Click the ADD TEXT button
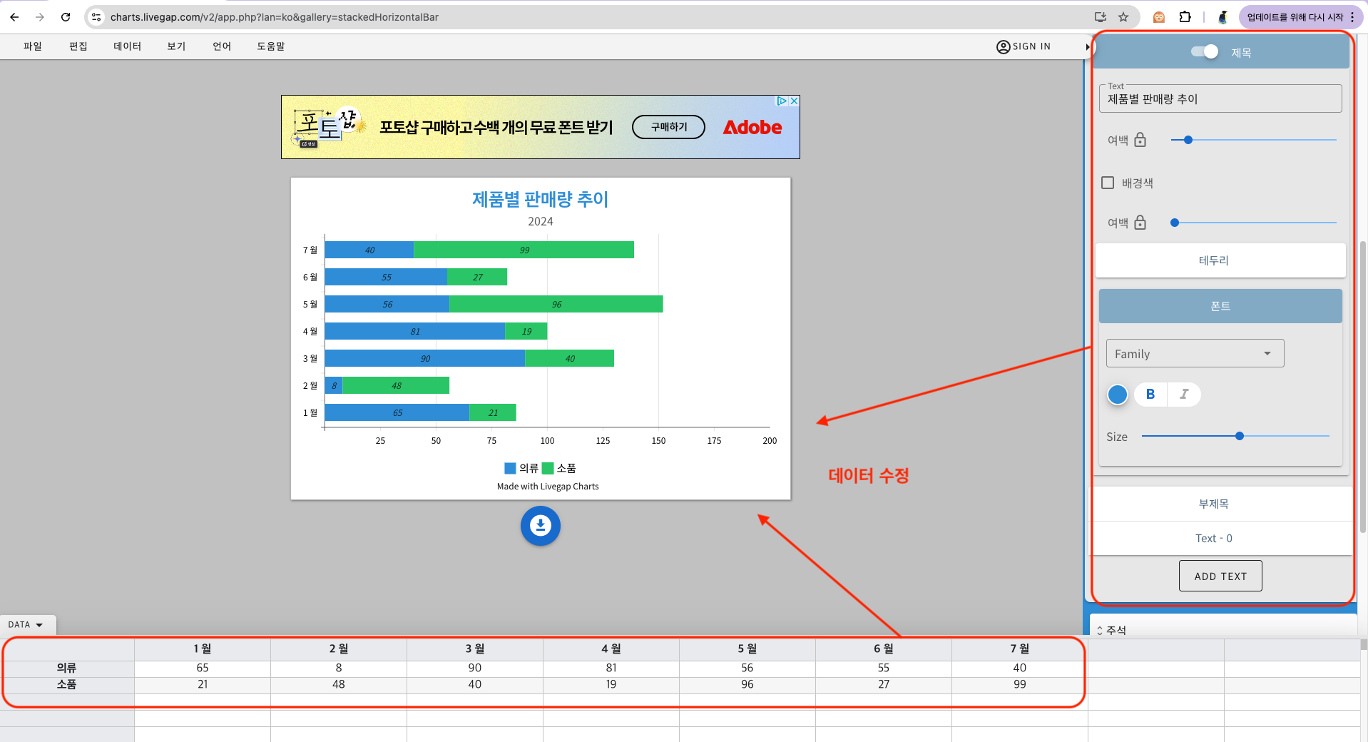 1220,576
